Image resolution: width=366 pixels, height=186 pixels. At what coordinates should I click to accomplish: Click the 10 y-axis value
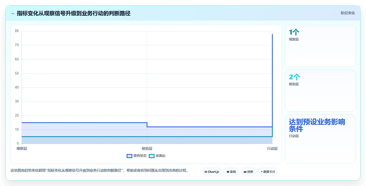click(17, 130)
